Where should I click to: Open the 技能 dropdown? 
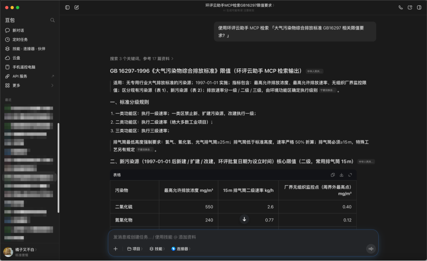tap(157, 249)
